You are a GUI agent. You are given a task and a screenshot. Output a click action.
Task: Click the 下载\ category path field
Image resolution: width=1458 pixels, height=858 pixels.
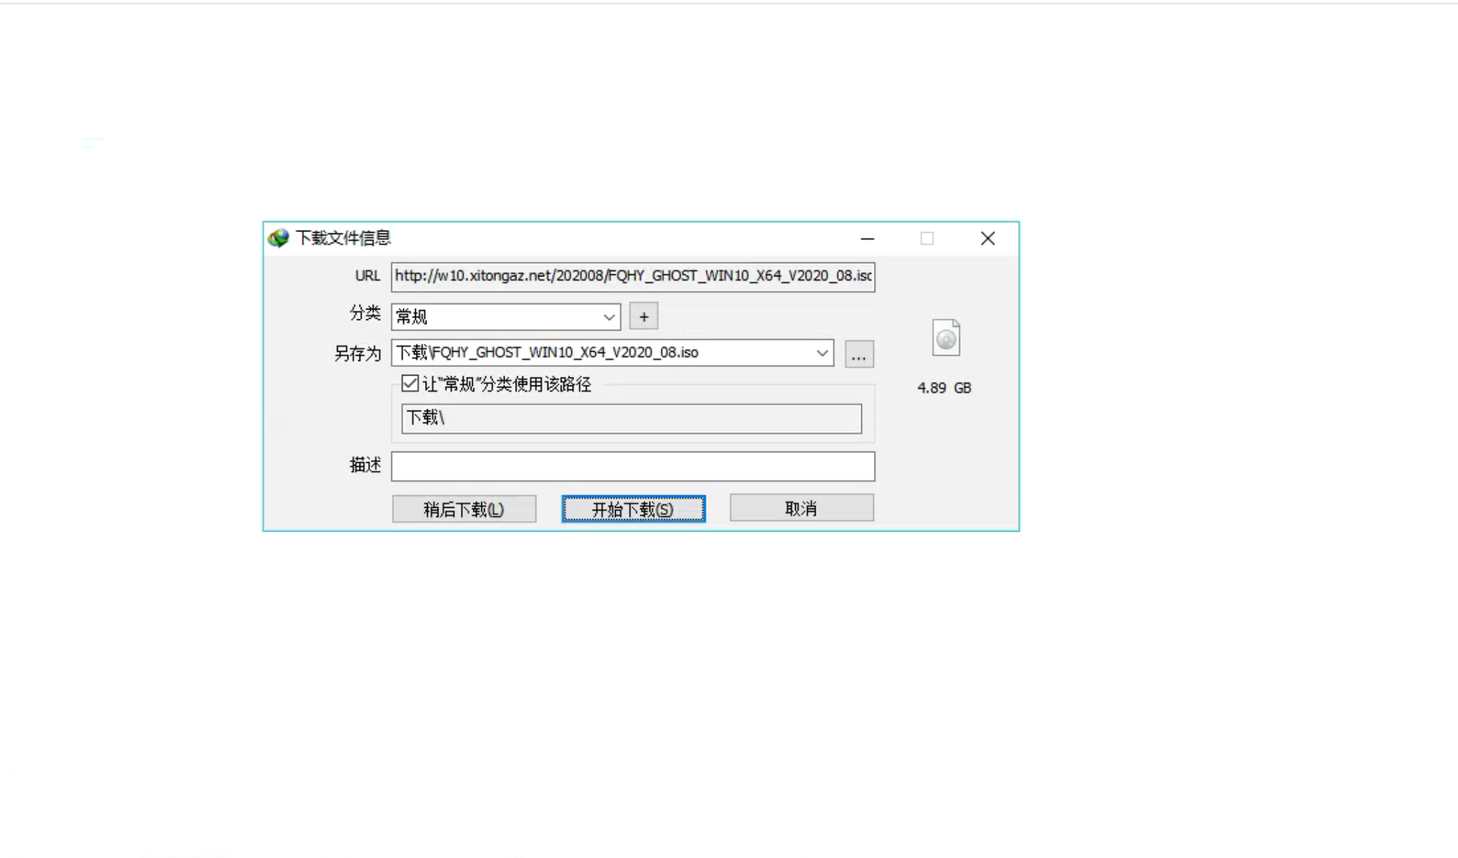click(631, 418)
